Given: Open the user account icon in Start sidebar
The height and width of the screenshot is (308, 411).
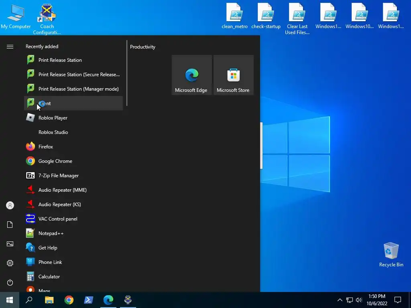Looking at the screenshot, I should point(10,205).
